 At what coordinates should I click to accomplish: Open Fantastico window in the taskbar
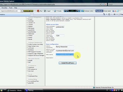click(16, 90)
